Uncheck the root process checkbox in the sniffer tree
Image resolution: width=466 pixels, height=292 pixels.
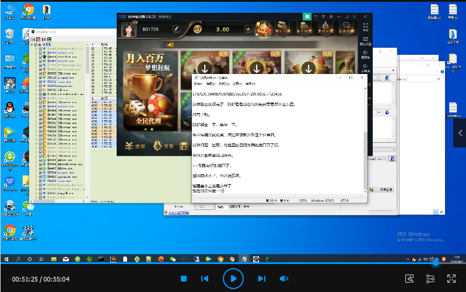(x=36, y=45)
